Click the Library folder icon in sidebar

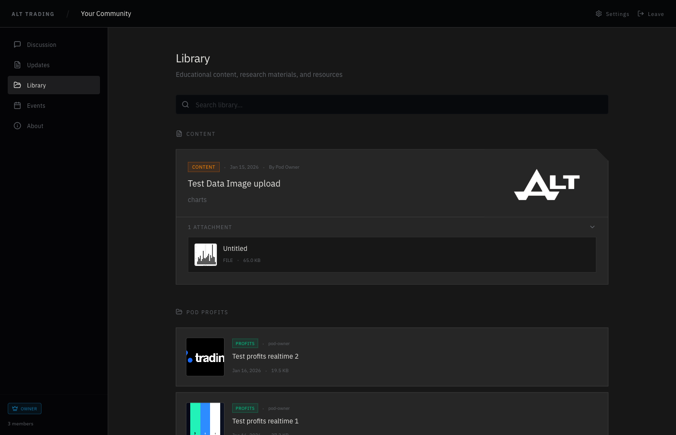coord(17,85)
